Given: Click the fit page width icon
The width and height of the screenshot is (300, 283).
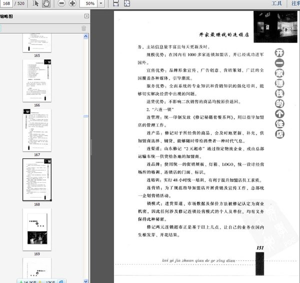Looking at the screenshot, I should point(115,3).
